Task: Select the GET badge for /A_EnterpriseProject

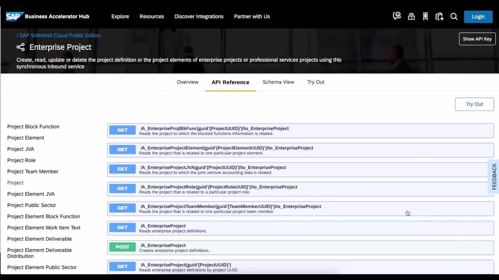Action: (x=122, y=227)
